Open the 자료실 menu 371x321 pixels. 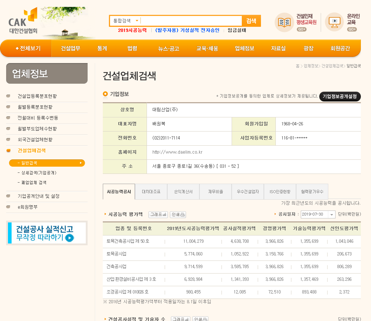[x=278, y=48]
